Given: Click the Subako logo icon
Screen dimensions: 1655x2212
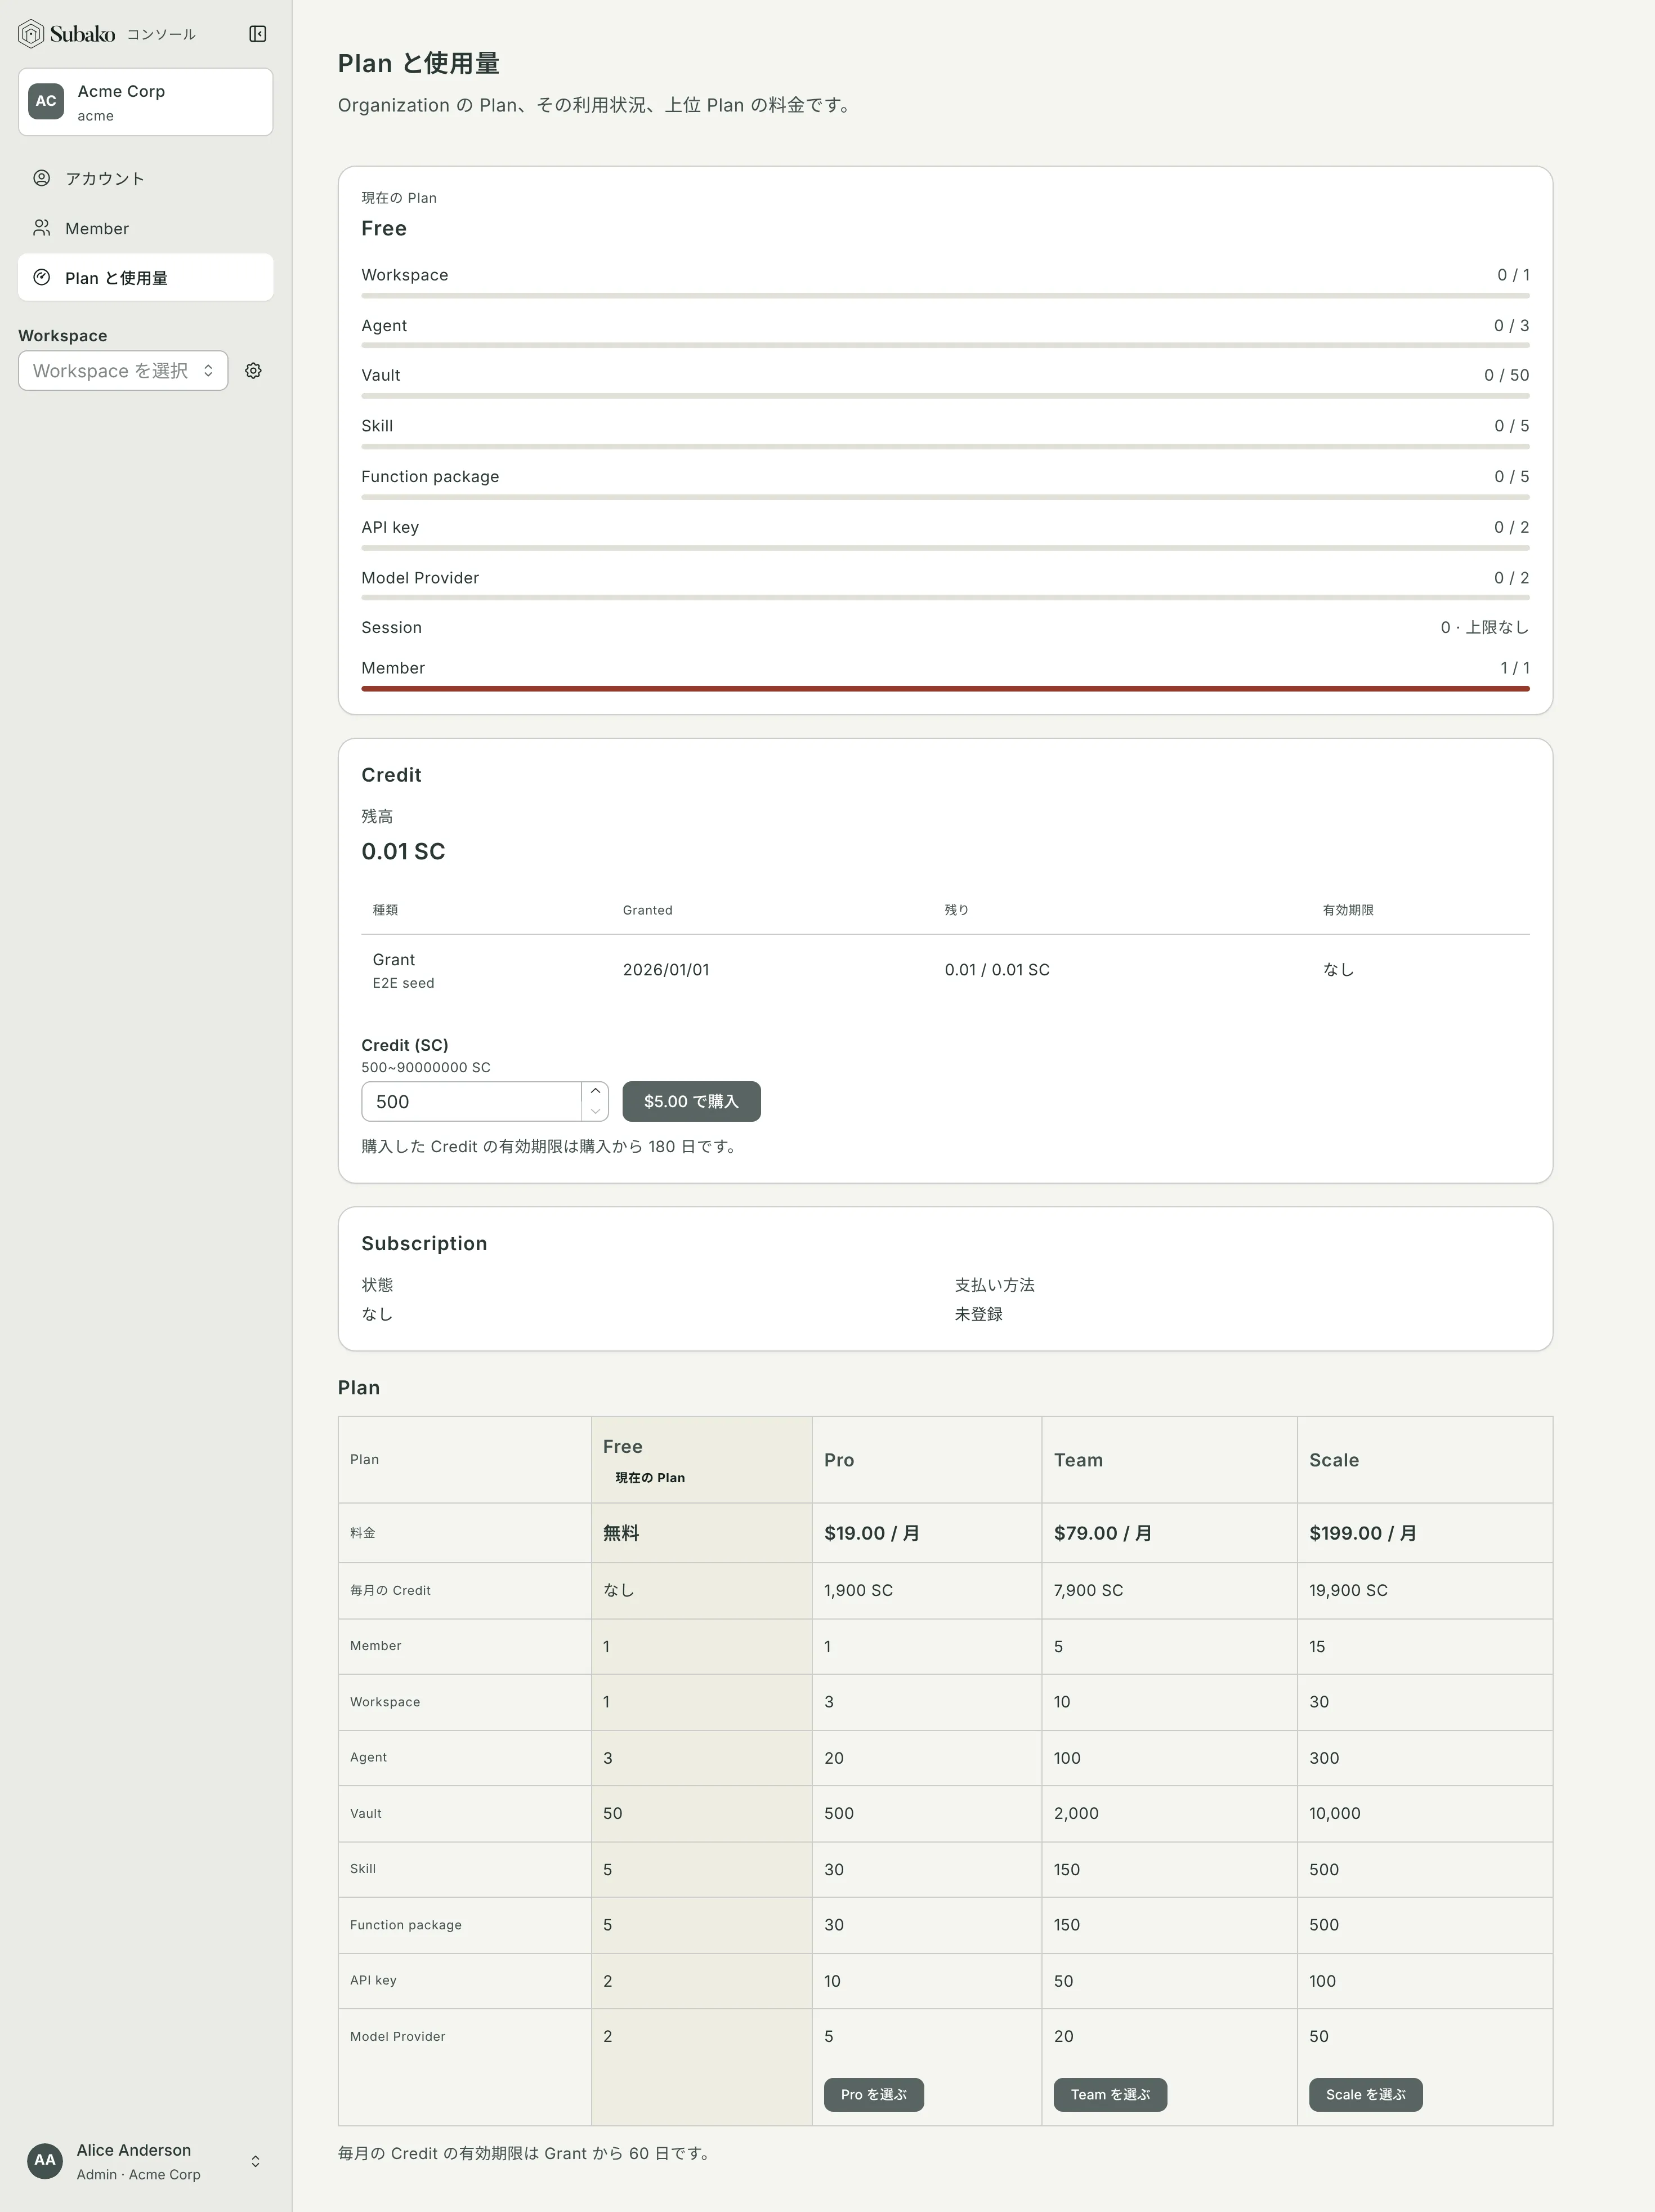Looking at the screenshot, I should point(31,34).
